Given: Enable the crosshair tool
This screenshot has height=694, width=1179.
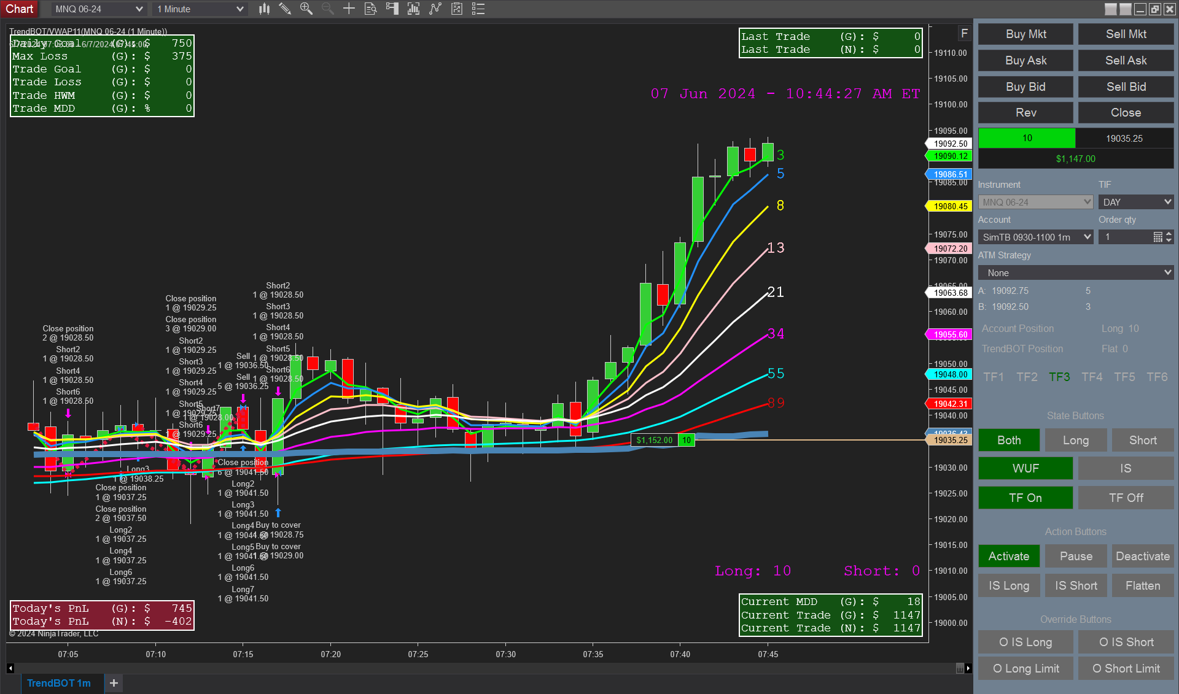Looking at the screenshot, I should point(348,9).
